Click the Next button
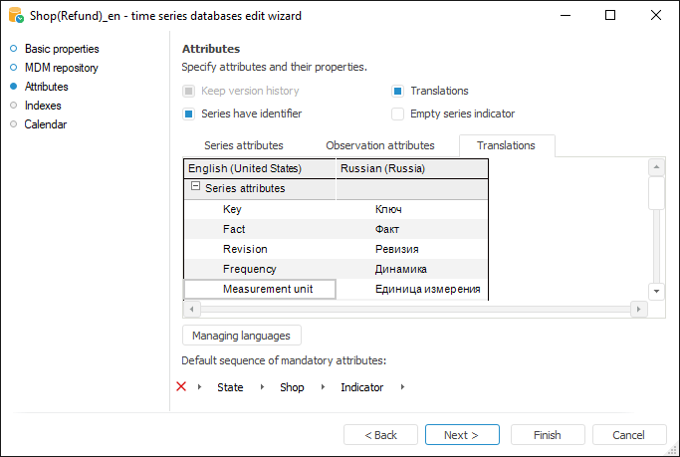 [x=461, y=435]
